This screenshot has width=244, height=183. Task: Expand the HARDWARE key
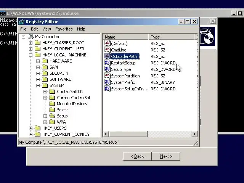point(38,61)
